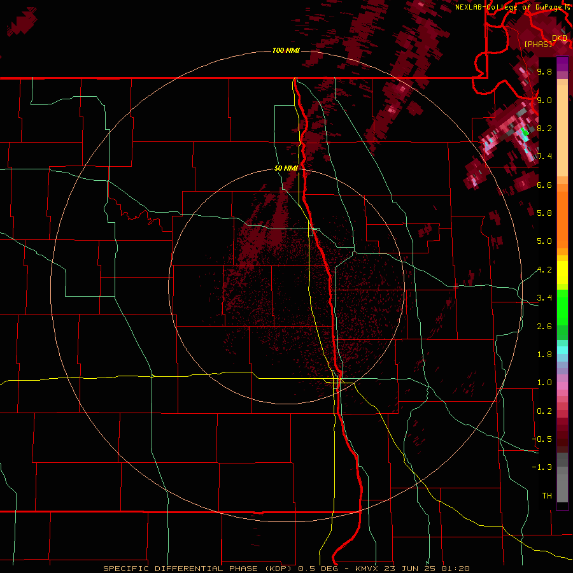The height and width of the screenshot is (573, 573).
Task: Click the 8.2 scale value
Action: click(544, 128)
